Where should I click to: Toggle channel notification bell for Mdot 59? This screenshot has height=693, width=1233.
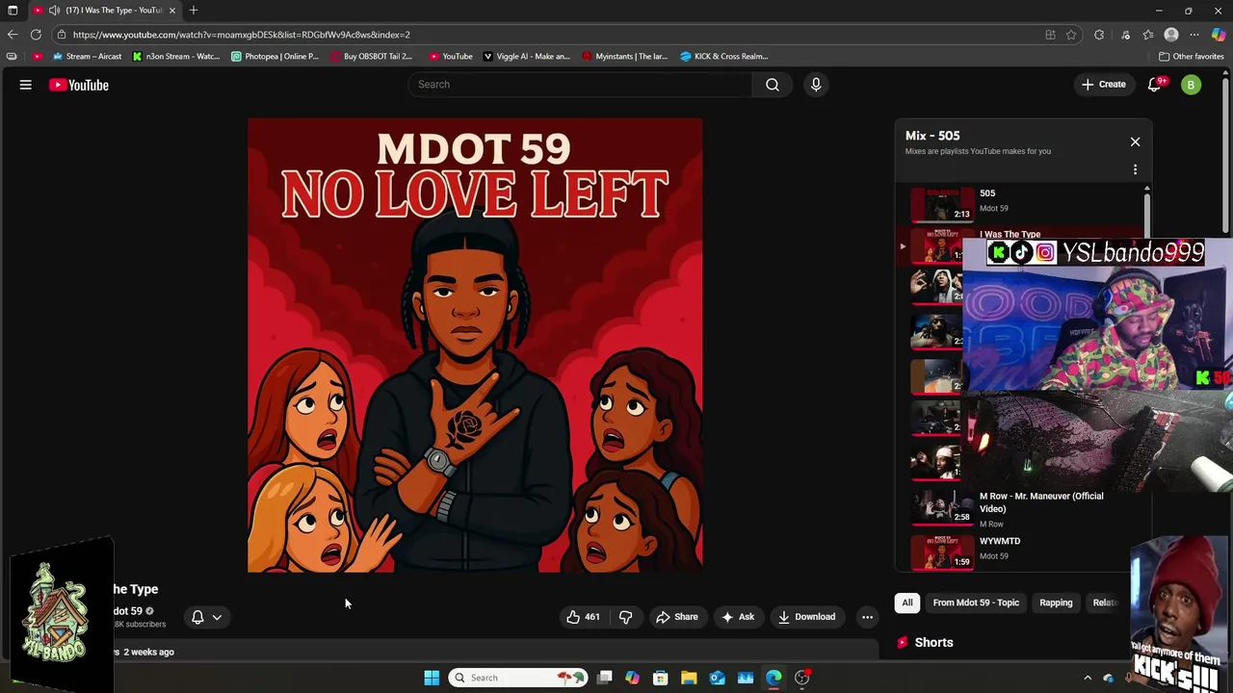point(197,617)
